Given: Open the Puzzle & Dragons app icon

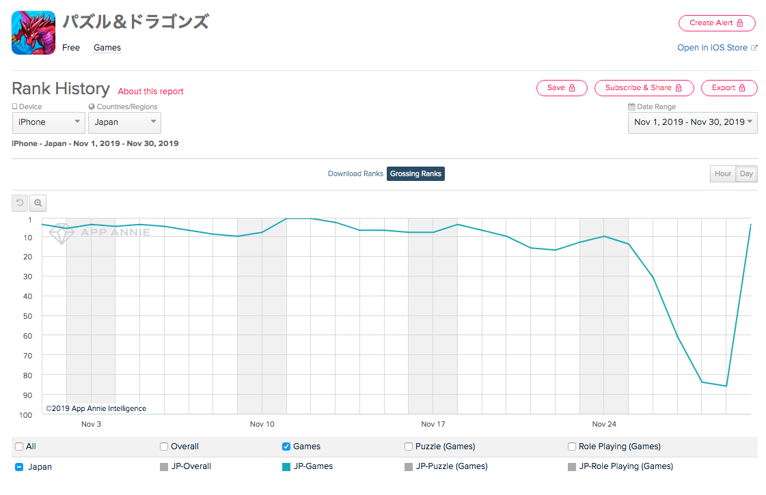Looking at the screenshot, I should [x=33, y=33].
